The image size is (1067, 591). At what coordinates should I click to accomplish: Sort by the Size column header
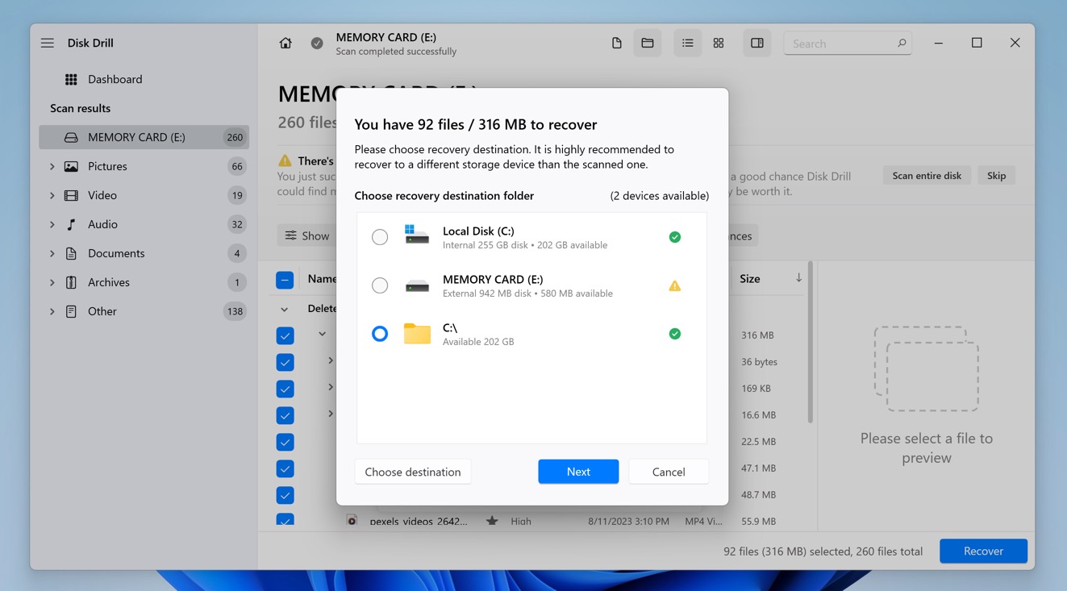(x=750, y=278)
